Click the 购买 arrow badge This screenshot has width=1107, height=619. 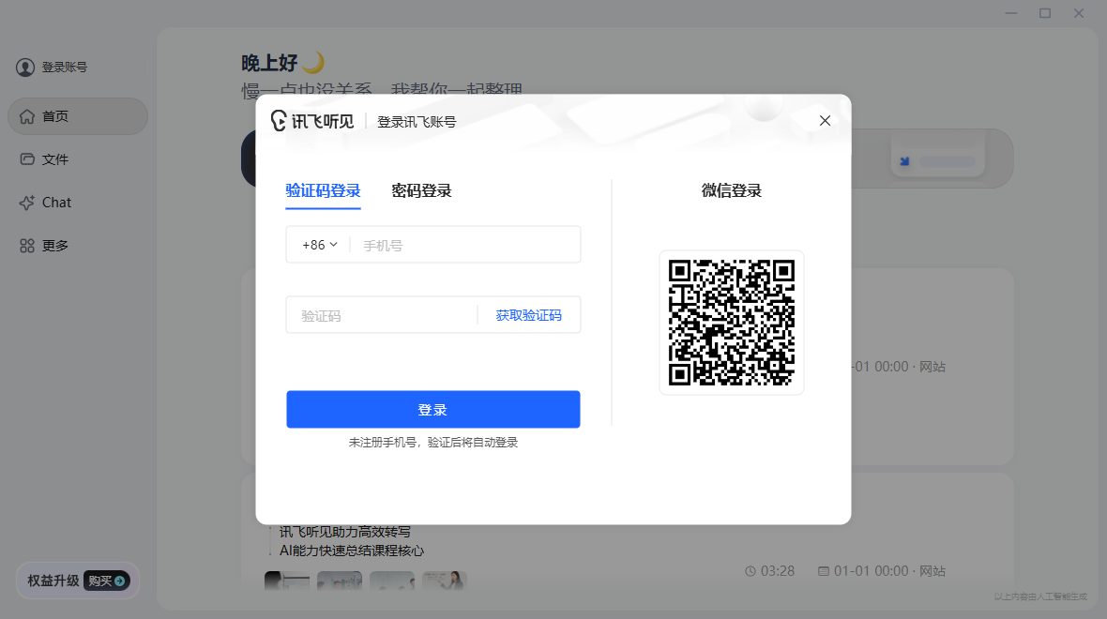107,581
